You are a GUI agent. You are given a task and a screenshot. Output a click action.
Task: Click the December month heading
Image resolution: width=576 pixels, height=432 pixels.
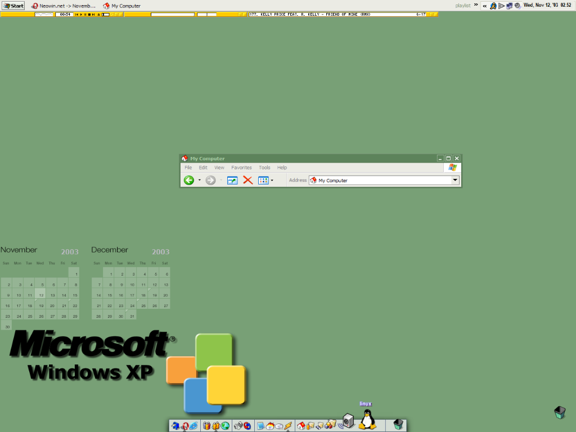(110, 250)
